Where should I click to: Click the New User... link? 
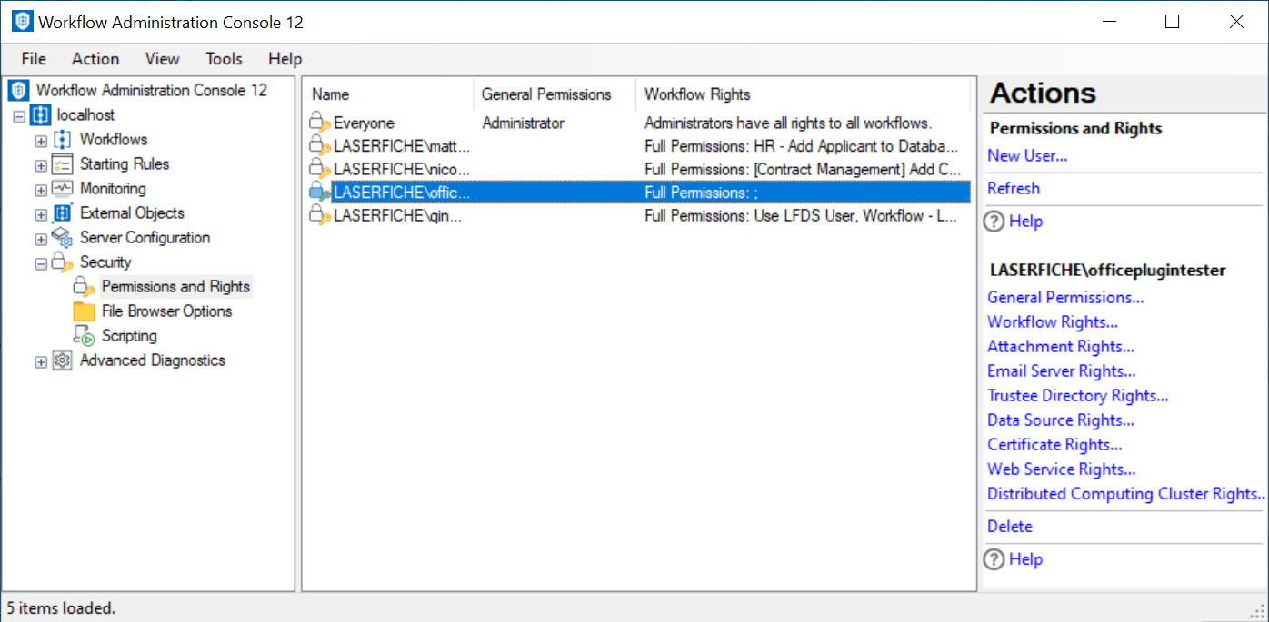(x=1027, y=155)
